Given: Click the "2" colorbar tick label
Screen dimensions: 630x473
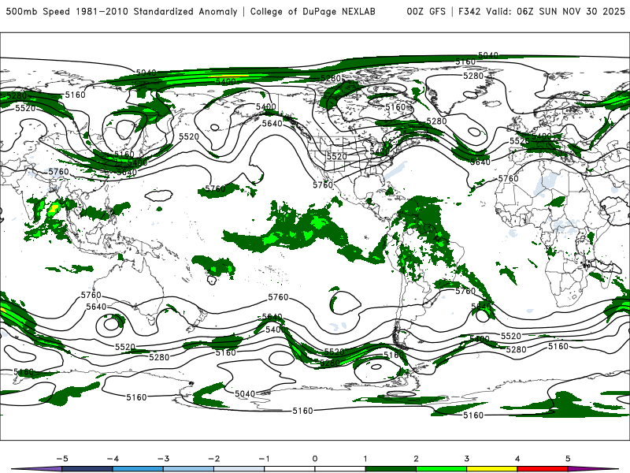Looking at the screenshot, I should pyautogui.click(x=417, y=459).
